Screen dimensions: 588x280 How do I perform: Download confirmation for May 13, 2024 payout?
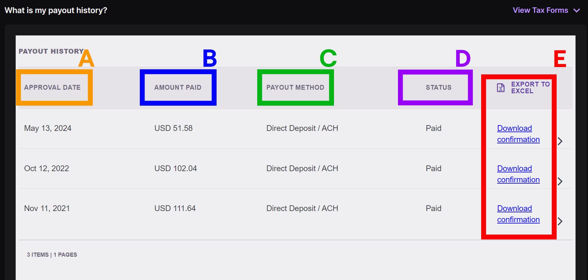coord(518,134)
